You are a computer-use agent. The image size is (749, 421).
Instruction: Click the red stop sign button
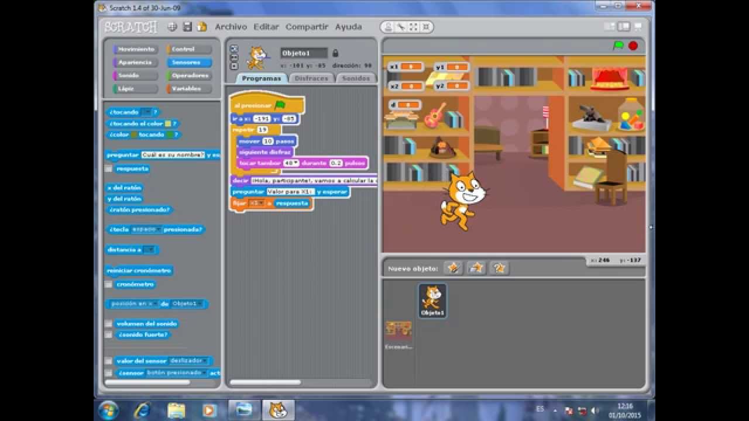click(x=633, y=46)
